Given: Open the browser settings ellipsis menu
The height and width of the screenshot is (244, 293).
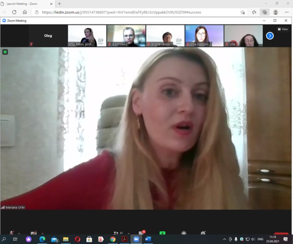Looking at the screenshot, I should coord(286,12).
